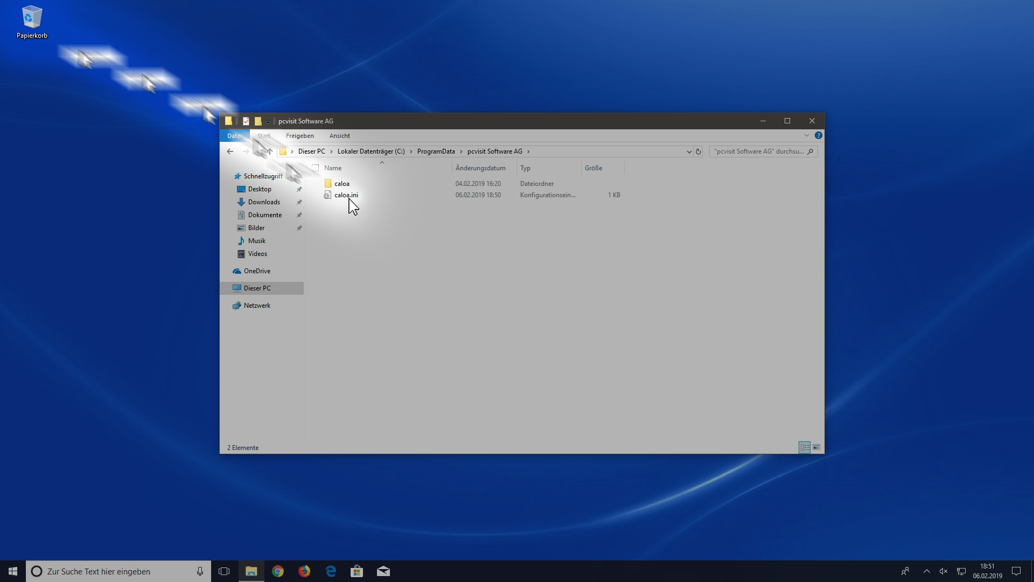Open the Papierkorb recycle bin icon
Image resolution: width=1034 pixels, height=582 pixels.
pos(32,22)
